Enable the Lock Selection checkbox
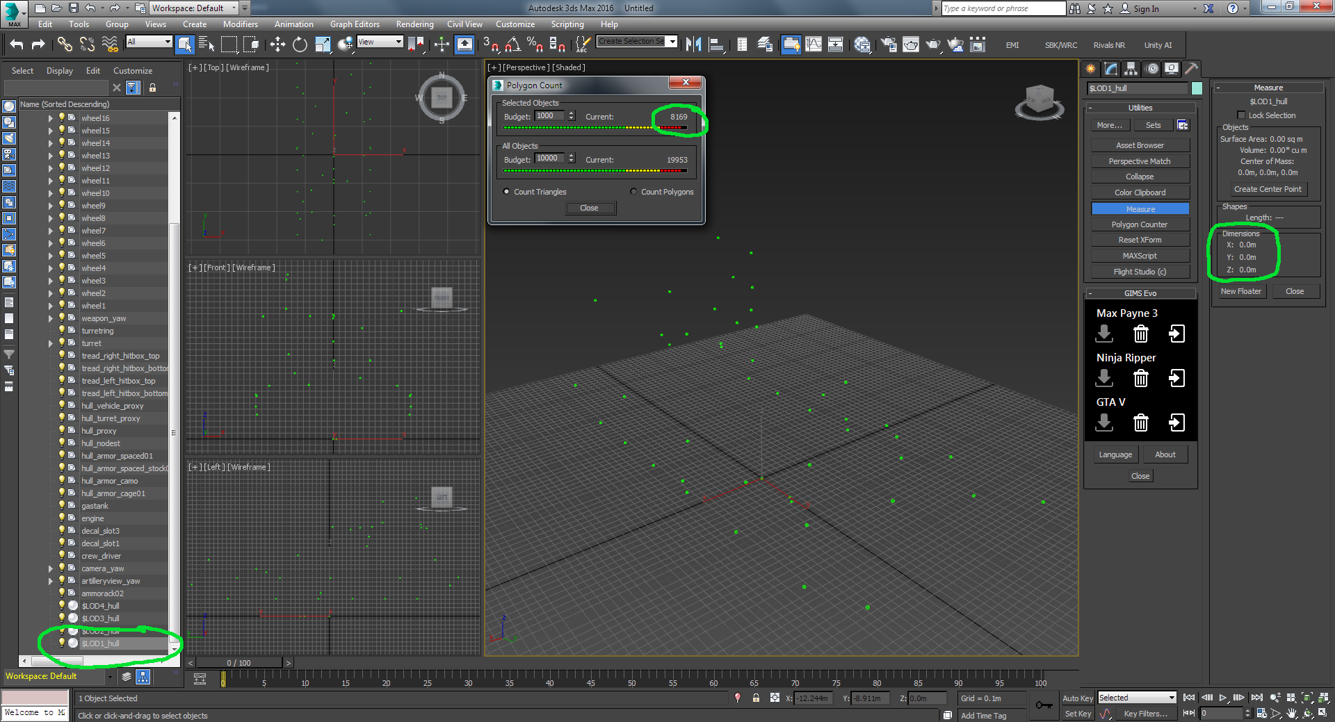1335x722 pixels. coord(1241,115)
